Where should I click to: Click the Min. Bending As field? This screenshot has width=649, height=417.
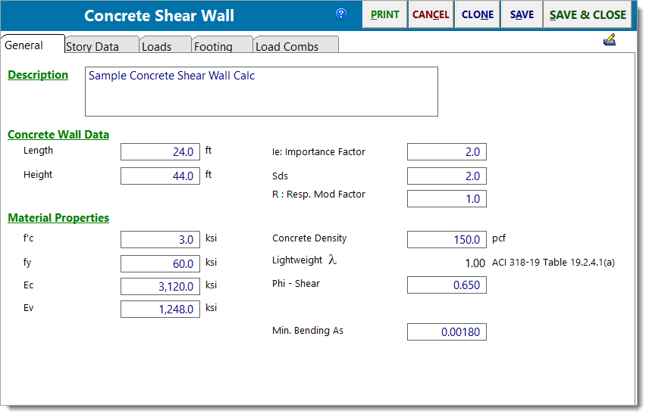[x=446, y=332]
